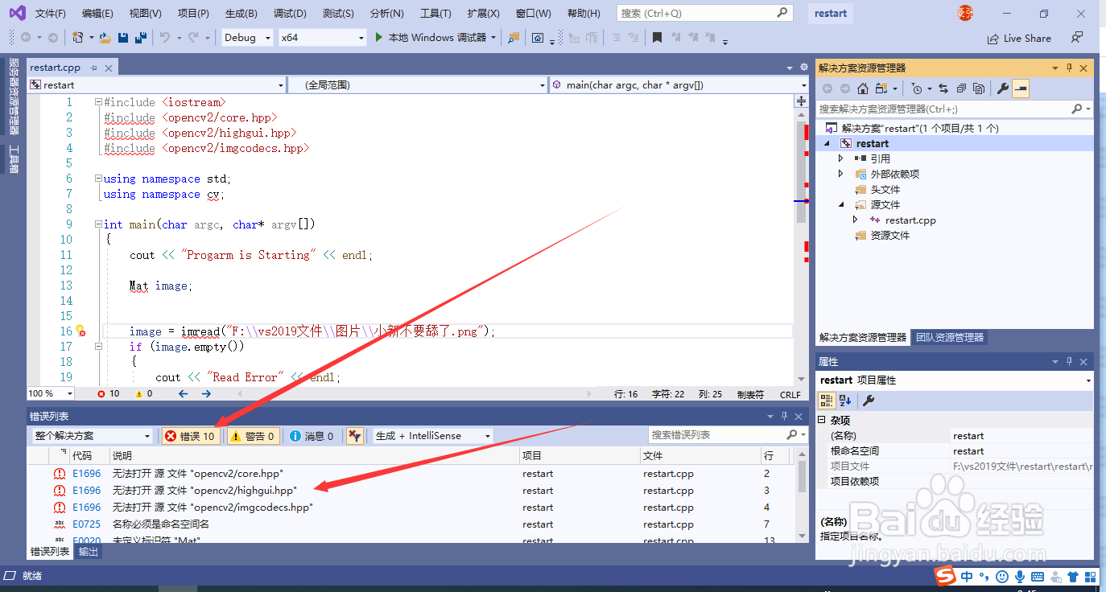This screenshot has width=1106, height=592.
Task: Open the 工具(T) menu
Action: [435, 14]
